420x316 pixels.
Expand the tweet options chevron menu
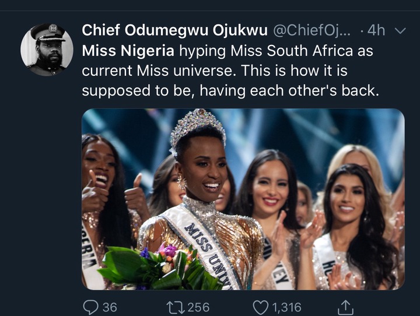pyautogui.click(x=400, y=30)
